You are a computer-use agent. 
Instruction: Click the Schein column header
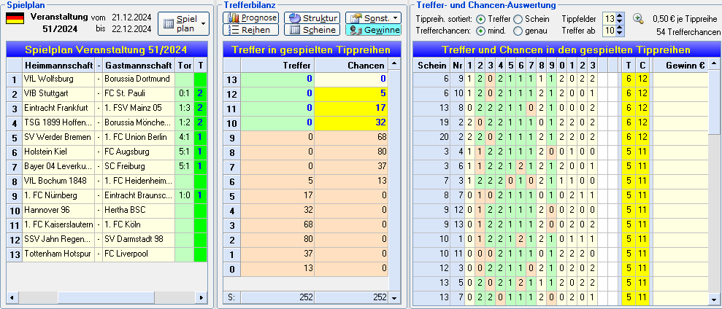[x=431, y=66]
